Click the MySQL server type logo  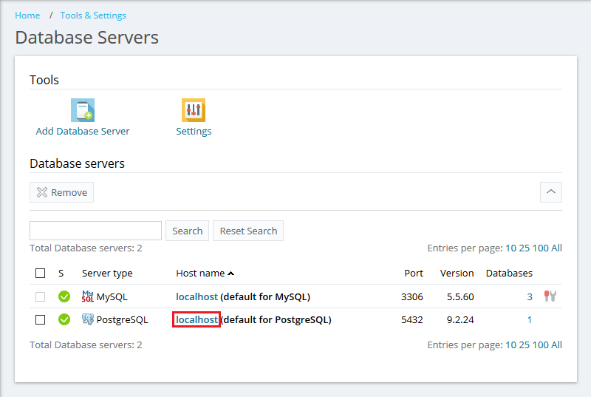pos(88,296)
